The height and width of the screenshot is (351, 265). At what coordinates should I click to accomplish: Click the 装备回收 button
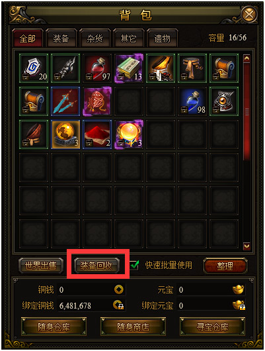(96, 266)
